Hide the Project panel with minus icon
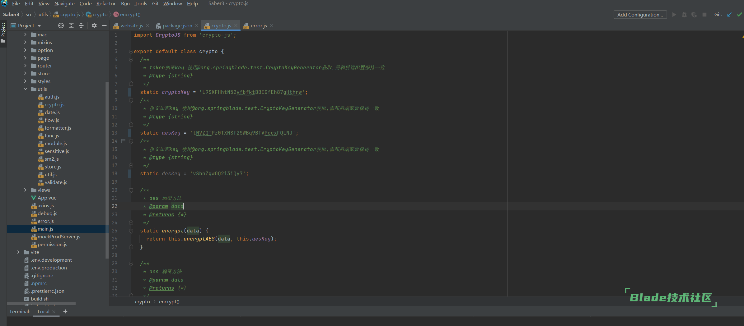 (x=104, y=25)
